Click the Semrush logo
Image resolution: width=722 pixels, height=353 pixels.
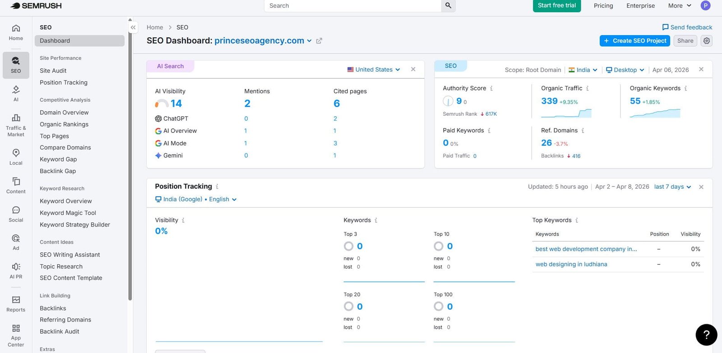36,6
